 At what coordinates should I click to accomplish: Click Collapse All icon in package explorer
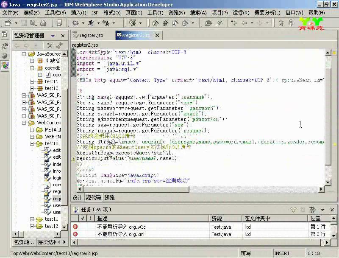(x=50, y=45)
